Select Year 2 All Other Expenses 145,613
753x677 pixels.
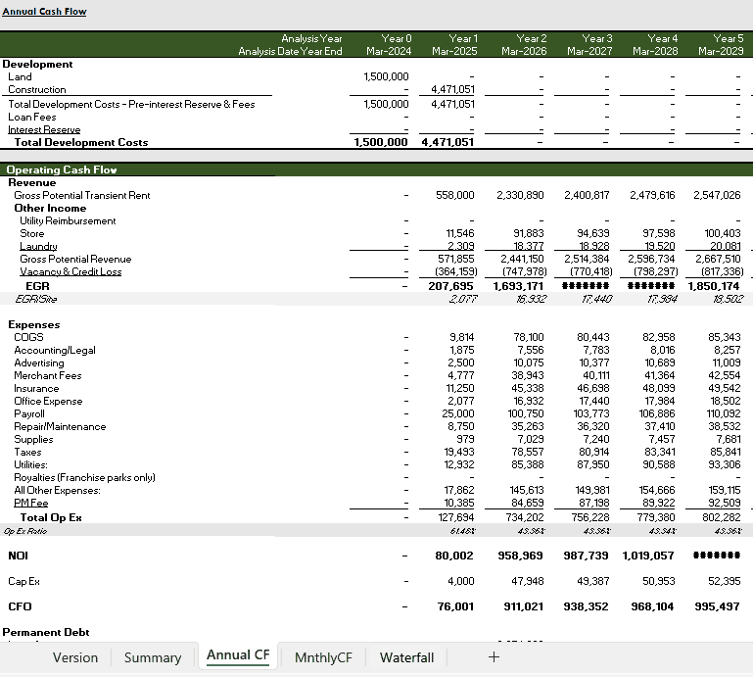click(x=527, y=490)
